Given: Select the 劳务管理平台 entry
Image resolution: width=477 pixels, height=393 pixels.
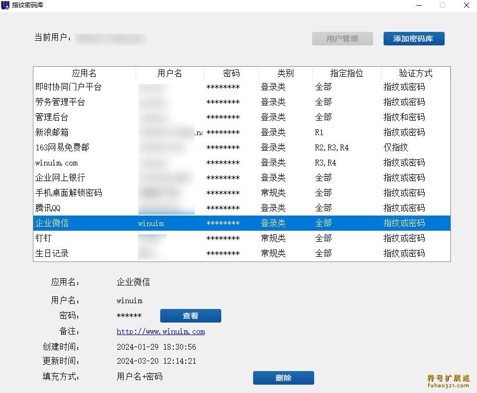Looking at the screenshot, I should tap(60, 102).
